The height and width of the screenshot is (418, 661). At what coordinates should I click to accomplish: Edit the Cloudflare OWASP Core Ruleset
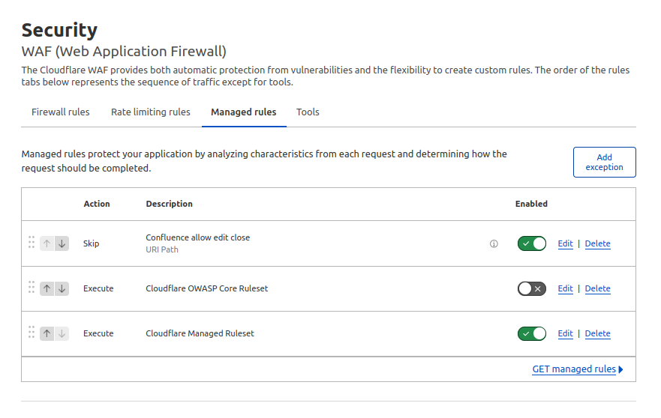[565, 288]
